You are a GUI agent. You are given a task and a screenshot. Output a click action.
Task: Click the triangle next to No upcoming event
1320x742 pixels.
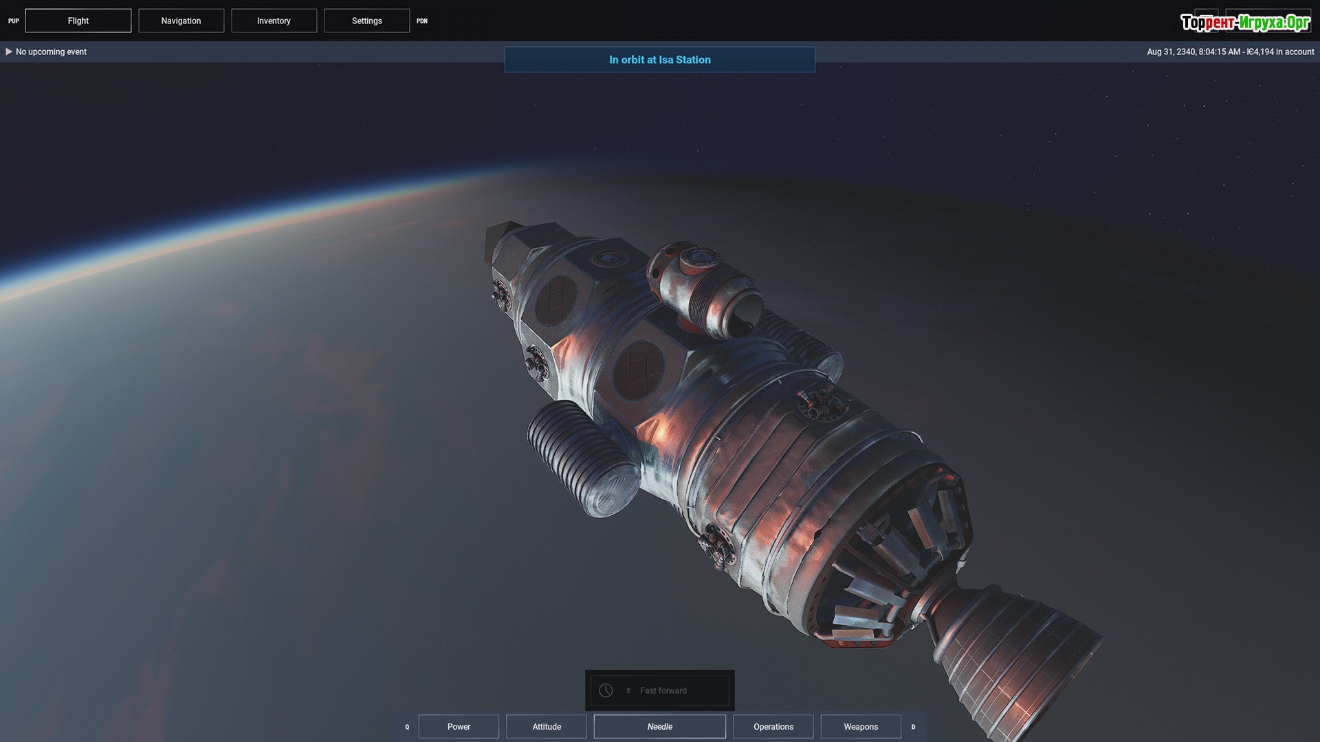coord(9,52)
